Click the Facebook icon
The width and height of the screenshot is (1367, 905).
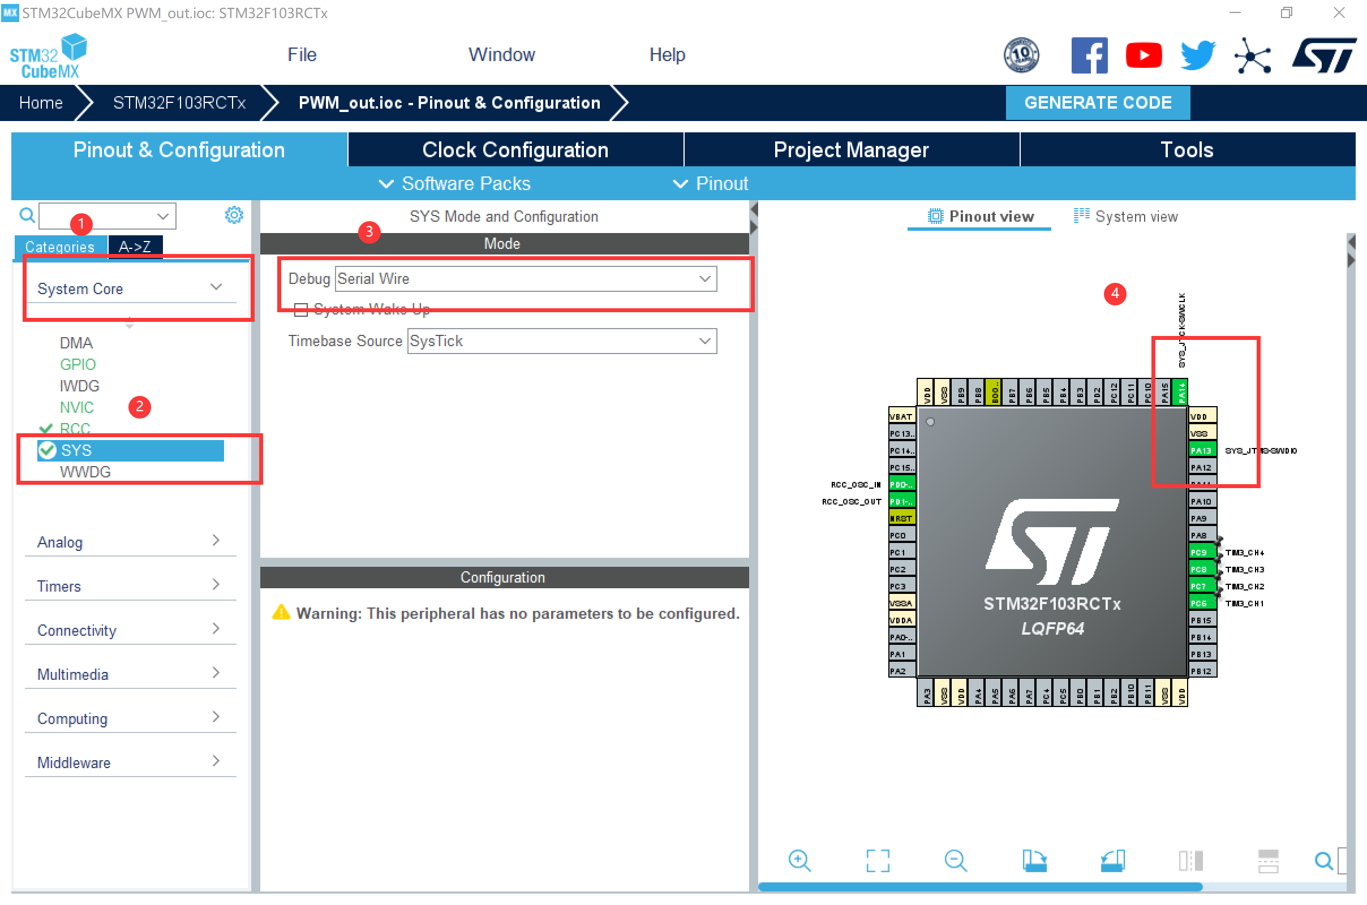[x=1089, y=55]
